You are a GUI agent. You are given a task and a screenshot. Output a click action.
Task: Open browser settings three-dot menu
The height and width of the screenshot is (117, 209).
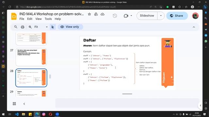tap(199, 7)
